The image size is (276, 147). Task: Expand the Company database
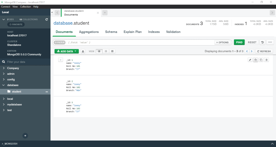point(4,68)
